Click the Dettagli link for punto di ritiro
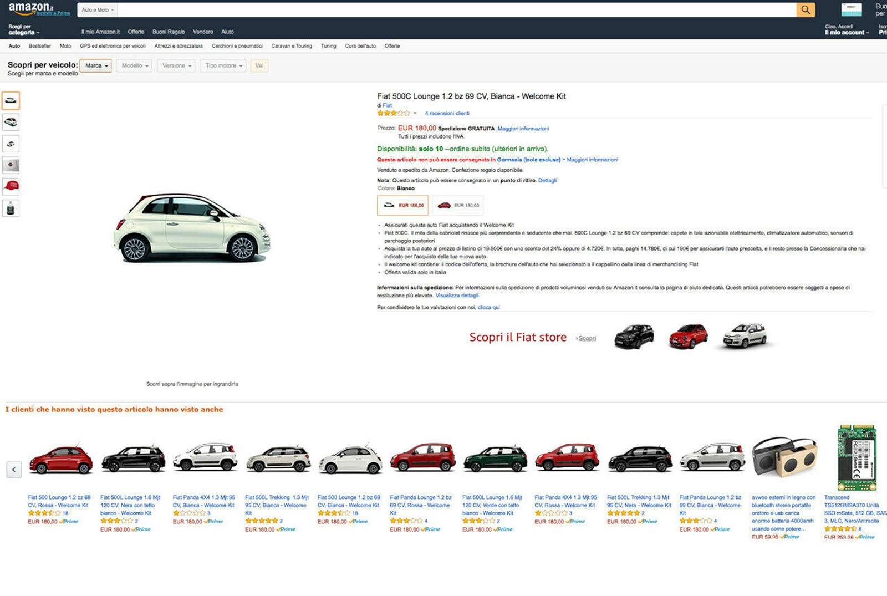 point(547,180)
